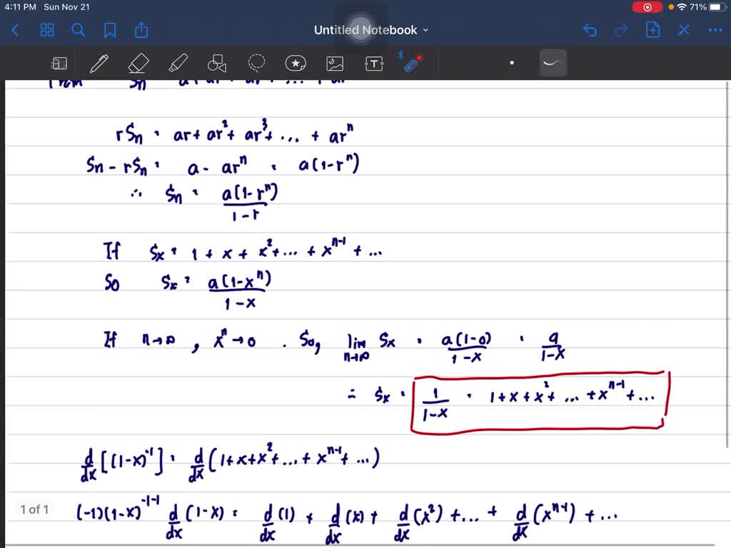
Task: Toggle read-only mode
Action: 59,63
